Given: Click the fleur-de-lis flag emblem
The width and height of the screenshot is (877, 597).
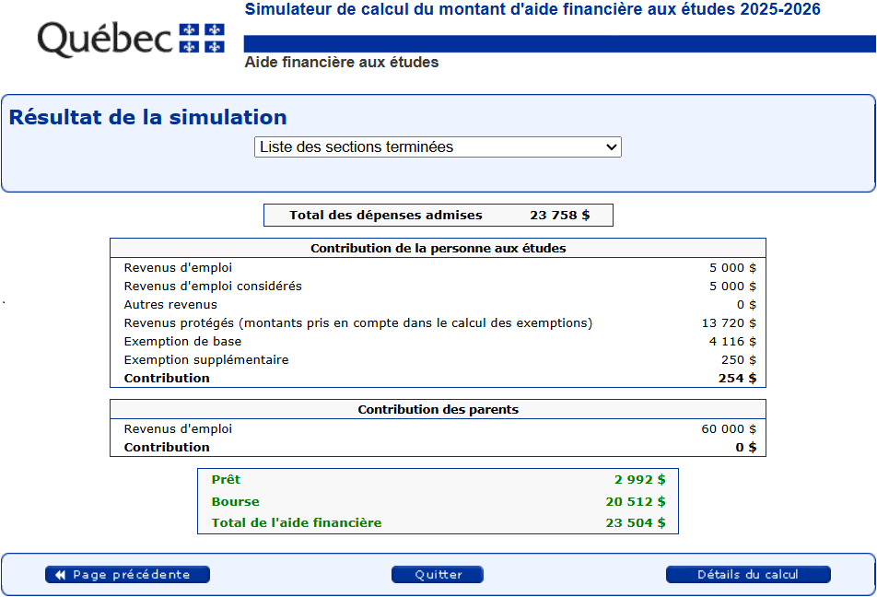Looking at the screenshot, I should (201, 39).
